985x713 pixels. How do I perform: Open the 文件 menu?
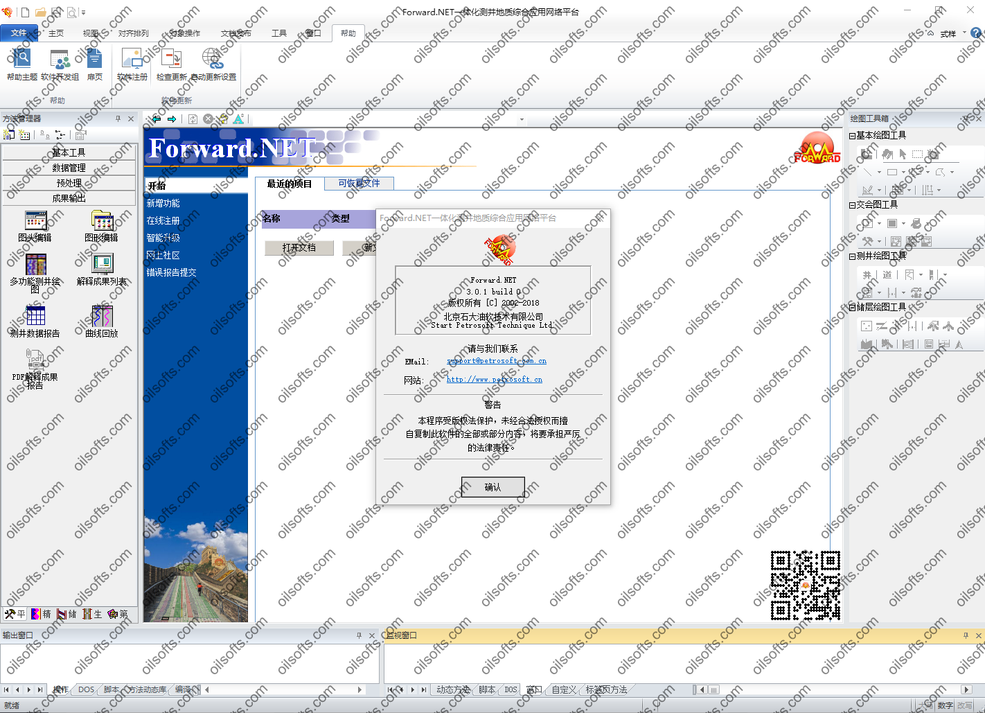(19, 33)
